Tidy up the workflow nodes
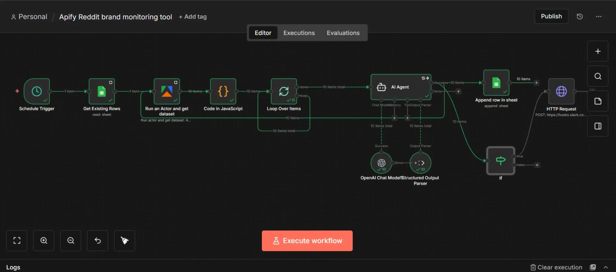The image size is (616, 272). [x=124, y=240]
